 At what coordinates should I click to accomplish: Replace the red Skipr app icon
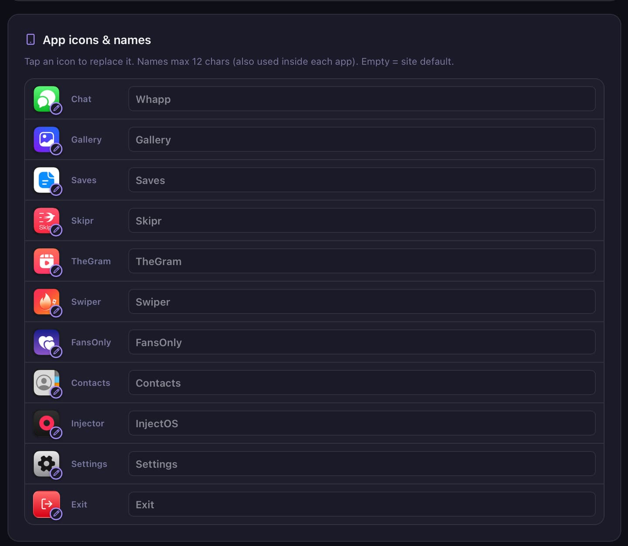[x=47, y=221]
